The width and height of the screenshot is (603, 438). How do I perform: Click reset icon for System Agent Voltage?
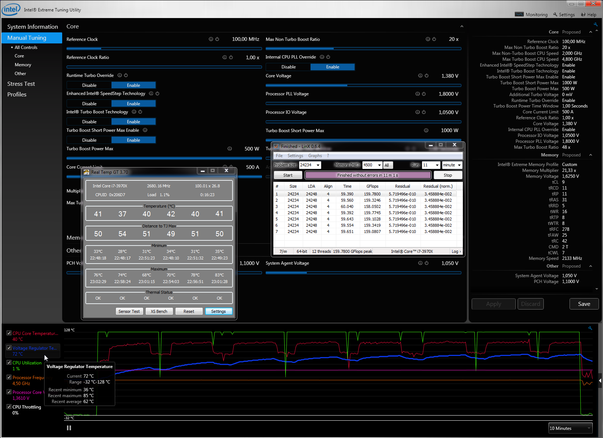(426, 263)
